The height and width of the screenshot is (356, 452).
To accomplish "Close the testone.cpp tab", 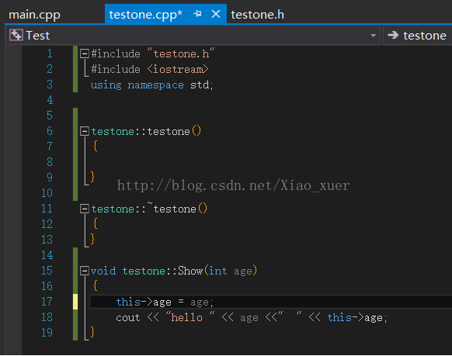I will [216, 13].
